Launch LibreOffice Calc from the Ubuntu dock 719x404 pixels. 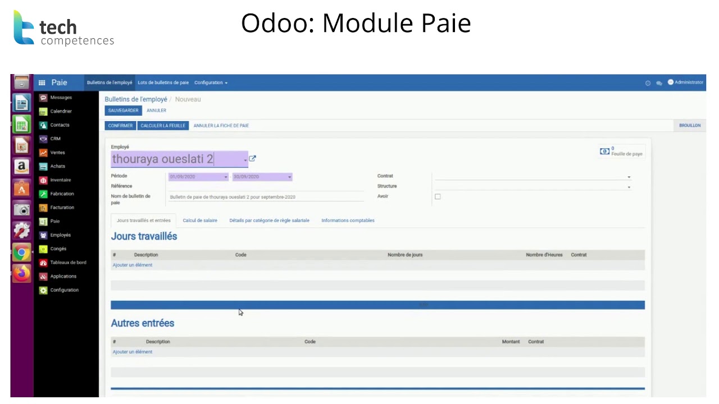click(x=21, y=124)
